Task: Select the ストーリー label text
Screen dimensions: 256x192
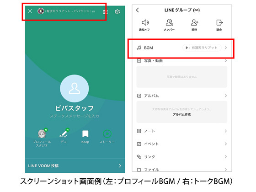Action: pos(107,142)
